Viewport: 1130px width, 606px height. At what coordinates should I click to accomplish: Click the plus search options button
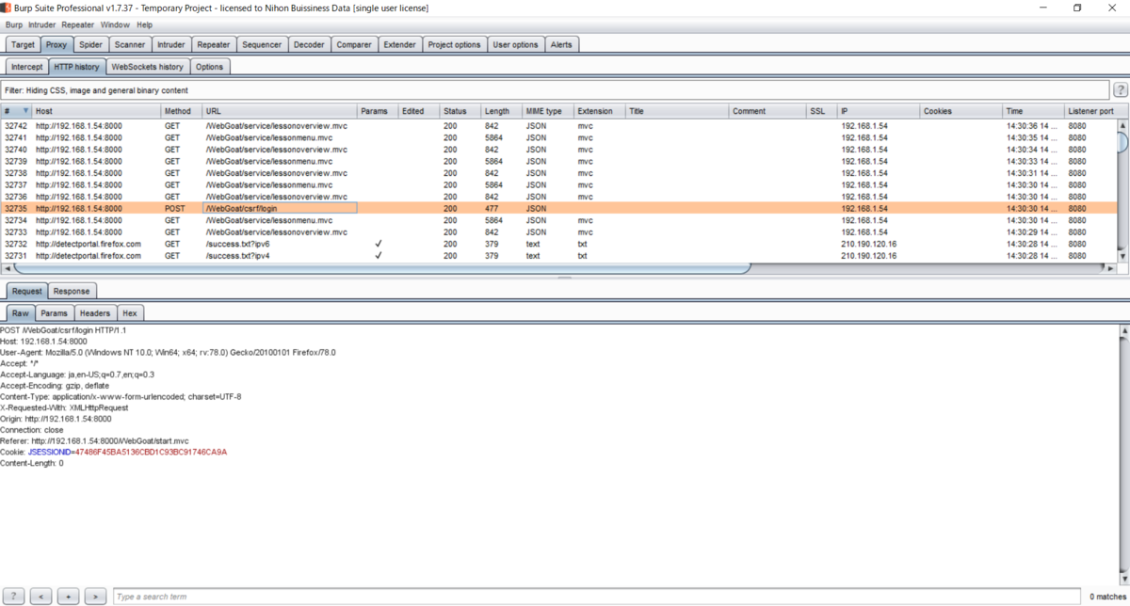click(68, 597)
